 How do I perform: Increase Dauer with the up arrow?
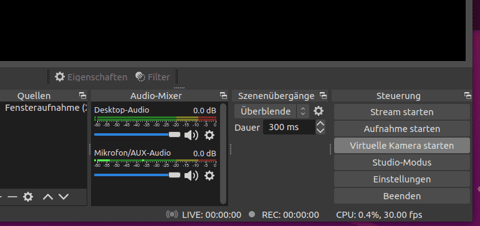[x=320, y=124]
